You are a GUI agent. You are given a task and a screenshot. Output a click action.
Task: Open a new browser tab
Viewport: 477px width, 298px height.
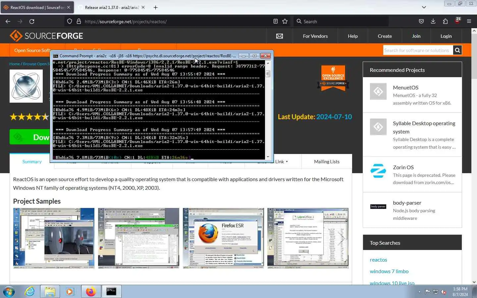point(156,7)
